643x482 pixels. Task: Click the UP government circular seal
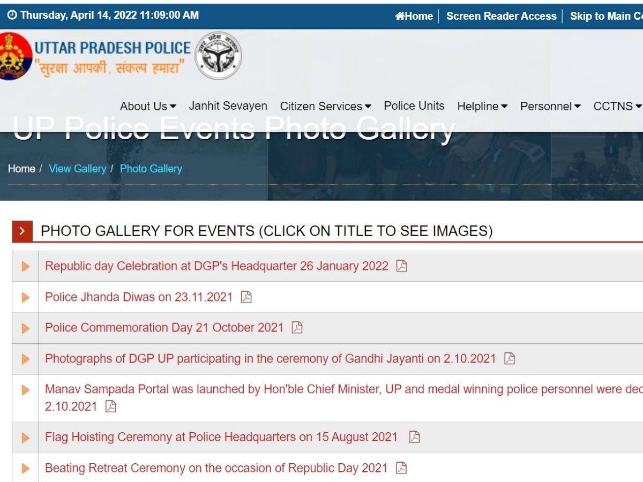[x=218, y=56]
